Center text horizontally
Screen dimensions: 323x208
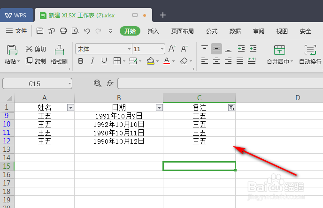[216, 61]
